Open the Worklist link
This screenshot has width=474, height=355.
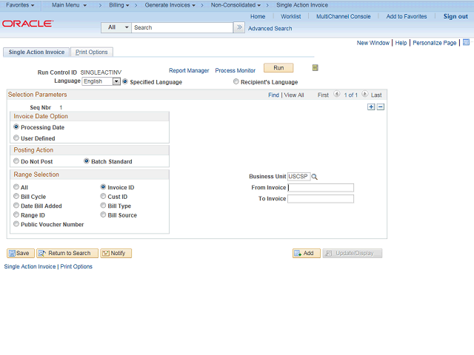(x=291, y=16)
